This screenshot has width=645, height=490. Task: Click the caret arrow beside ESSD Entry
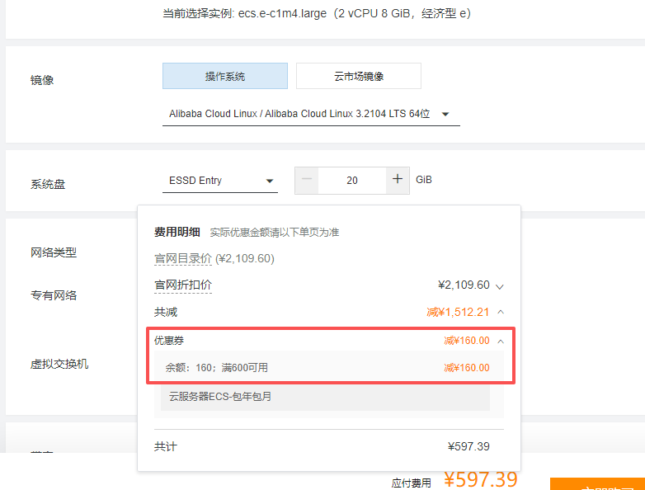pos(269,181)
